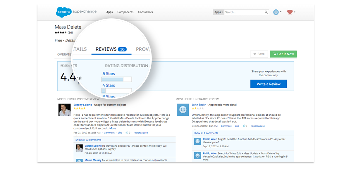Click timestamp 'Feb 26, 2015 at 10:13 AM'
351x187 pixels.
click(x=97, y=153)
